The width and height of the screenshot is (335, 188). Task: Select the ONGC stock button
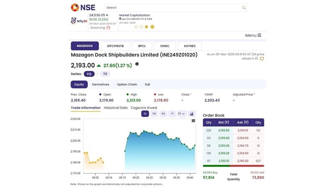click(165, 46)
